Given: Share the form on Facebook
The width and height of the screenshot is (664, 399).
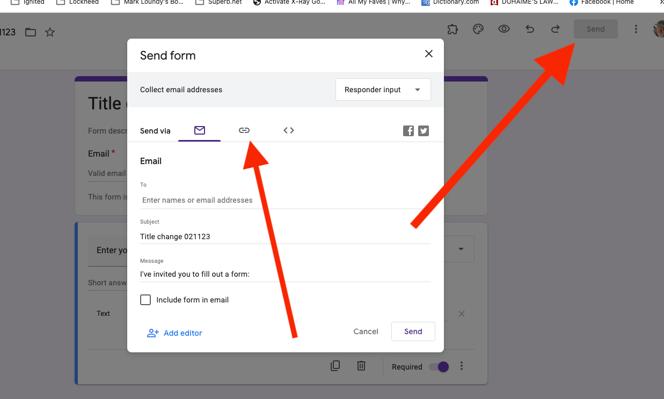Looking at the screenshot, I should [x=408, y=130].
